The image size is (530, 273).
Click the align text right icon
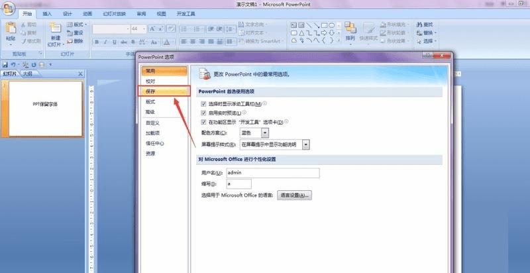[202, 42]
